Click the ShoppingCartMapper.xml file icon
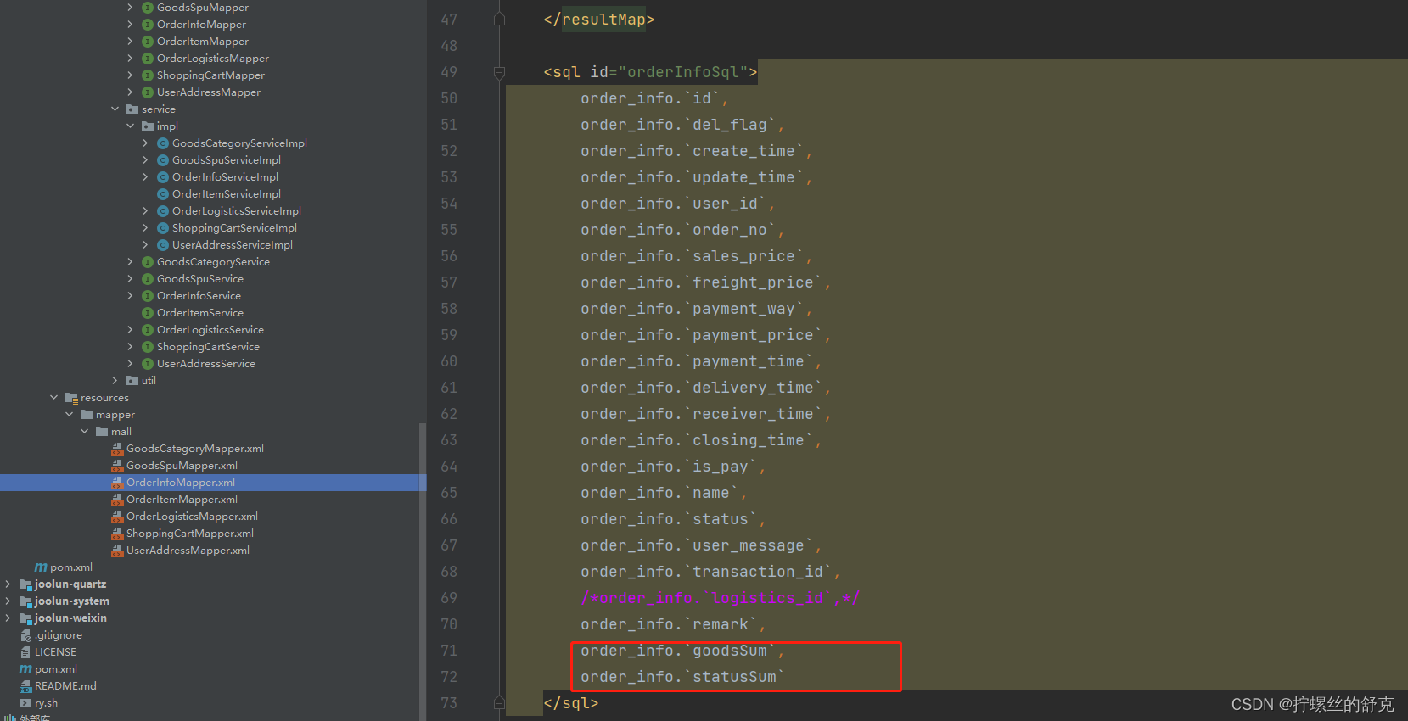The width and height of the screenshot is (1408, 721). [x=117, y=534]
